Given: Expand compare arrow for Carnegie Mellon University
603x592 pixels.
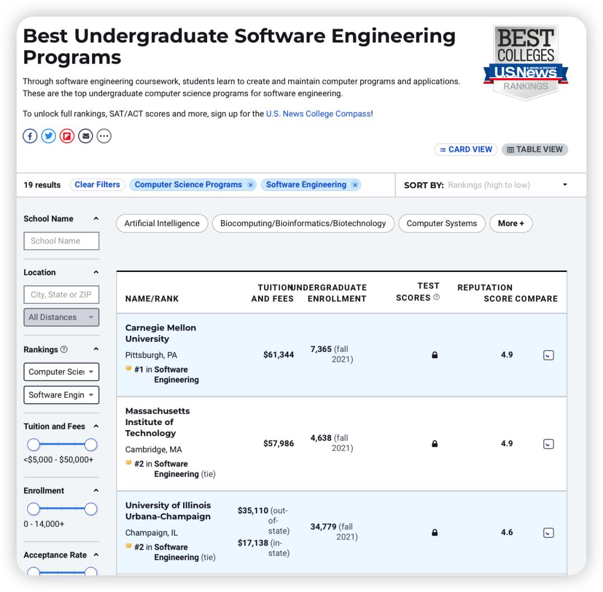Looking at the screenshot, I should (x=548, y=355).
